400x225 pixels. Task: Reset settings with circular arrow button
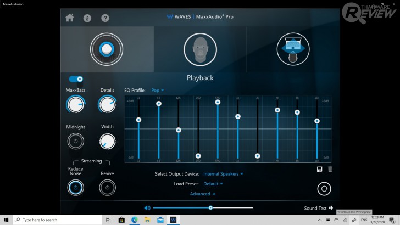(324, 189)
